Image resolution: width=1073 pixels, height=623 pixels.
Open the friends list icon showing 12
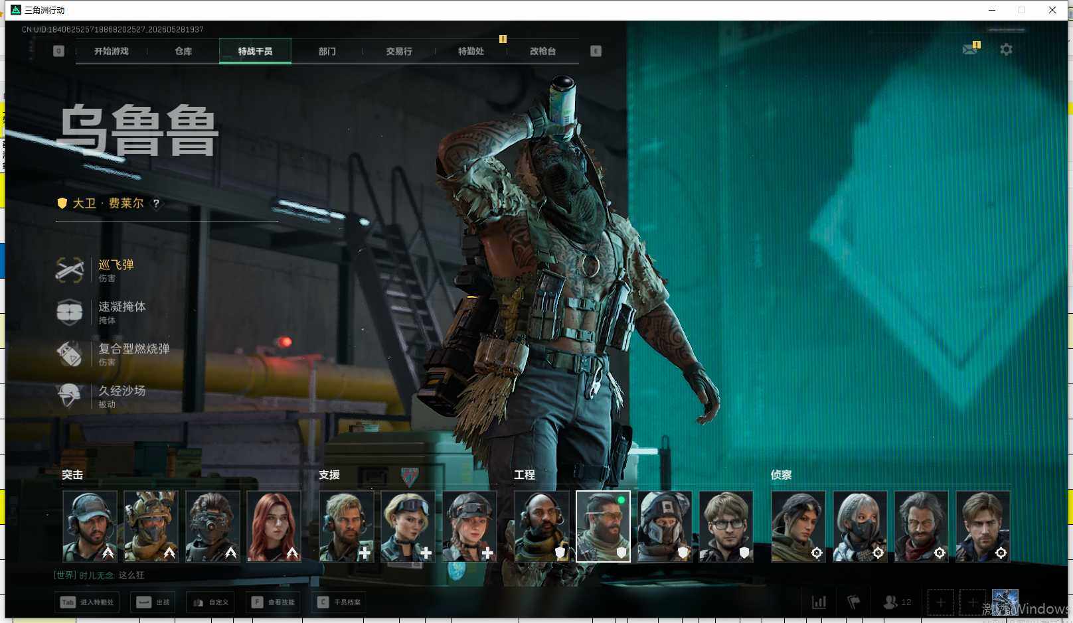coord(897,602)
